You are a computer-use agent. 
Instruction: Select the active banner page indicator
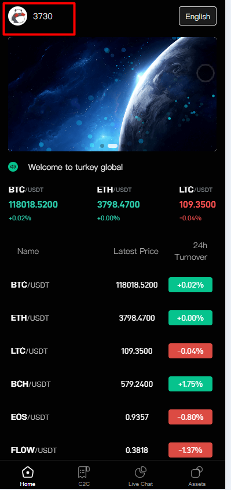[112, 146]
